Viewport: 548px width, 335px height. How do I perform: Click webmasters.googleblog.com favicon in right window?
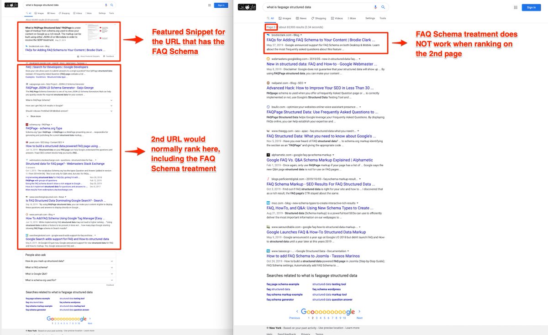(268, 59)
